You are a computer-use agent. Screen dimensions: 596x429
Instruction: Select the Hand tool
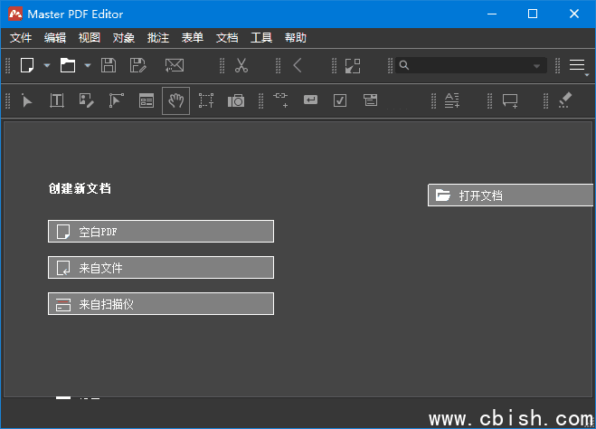(x=176, y=100)
